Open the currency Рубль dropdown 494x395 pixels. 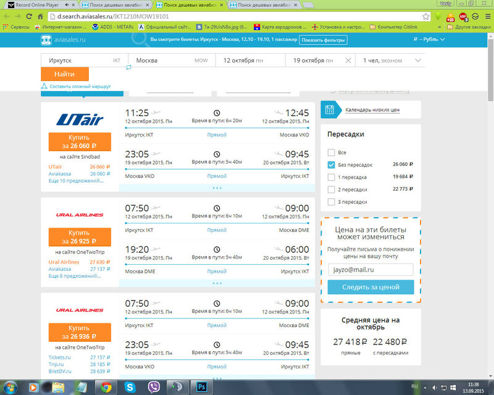429,39
